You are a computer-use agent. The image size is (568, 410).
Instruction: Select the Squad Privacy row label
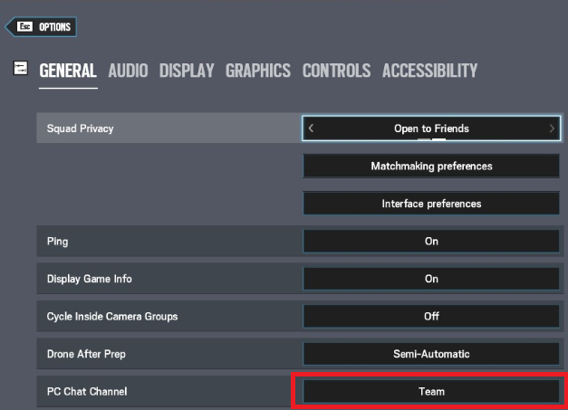pyautogui.click(x=81, y=129)
